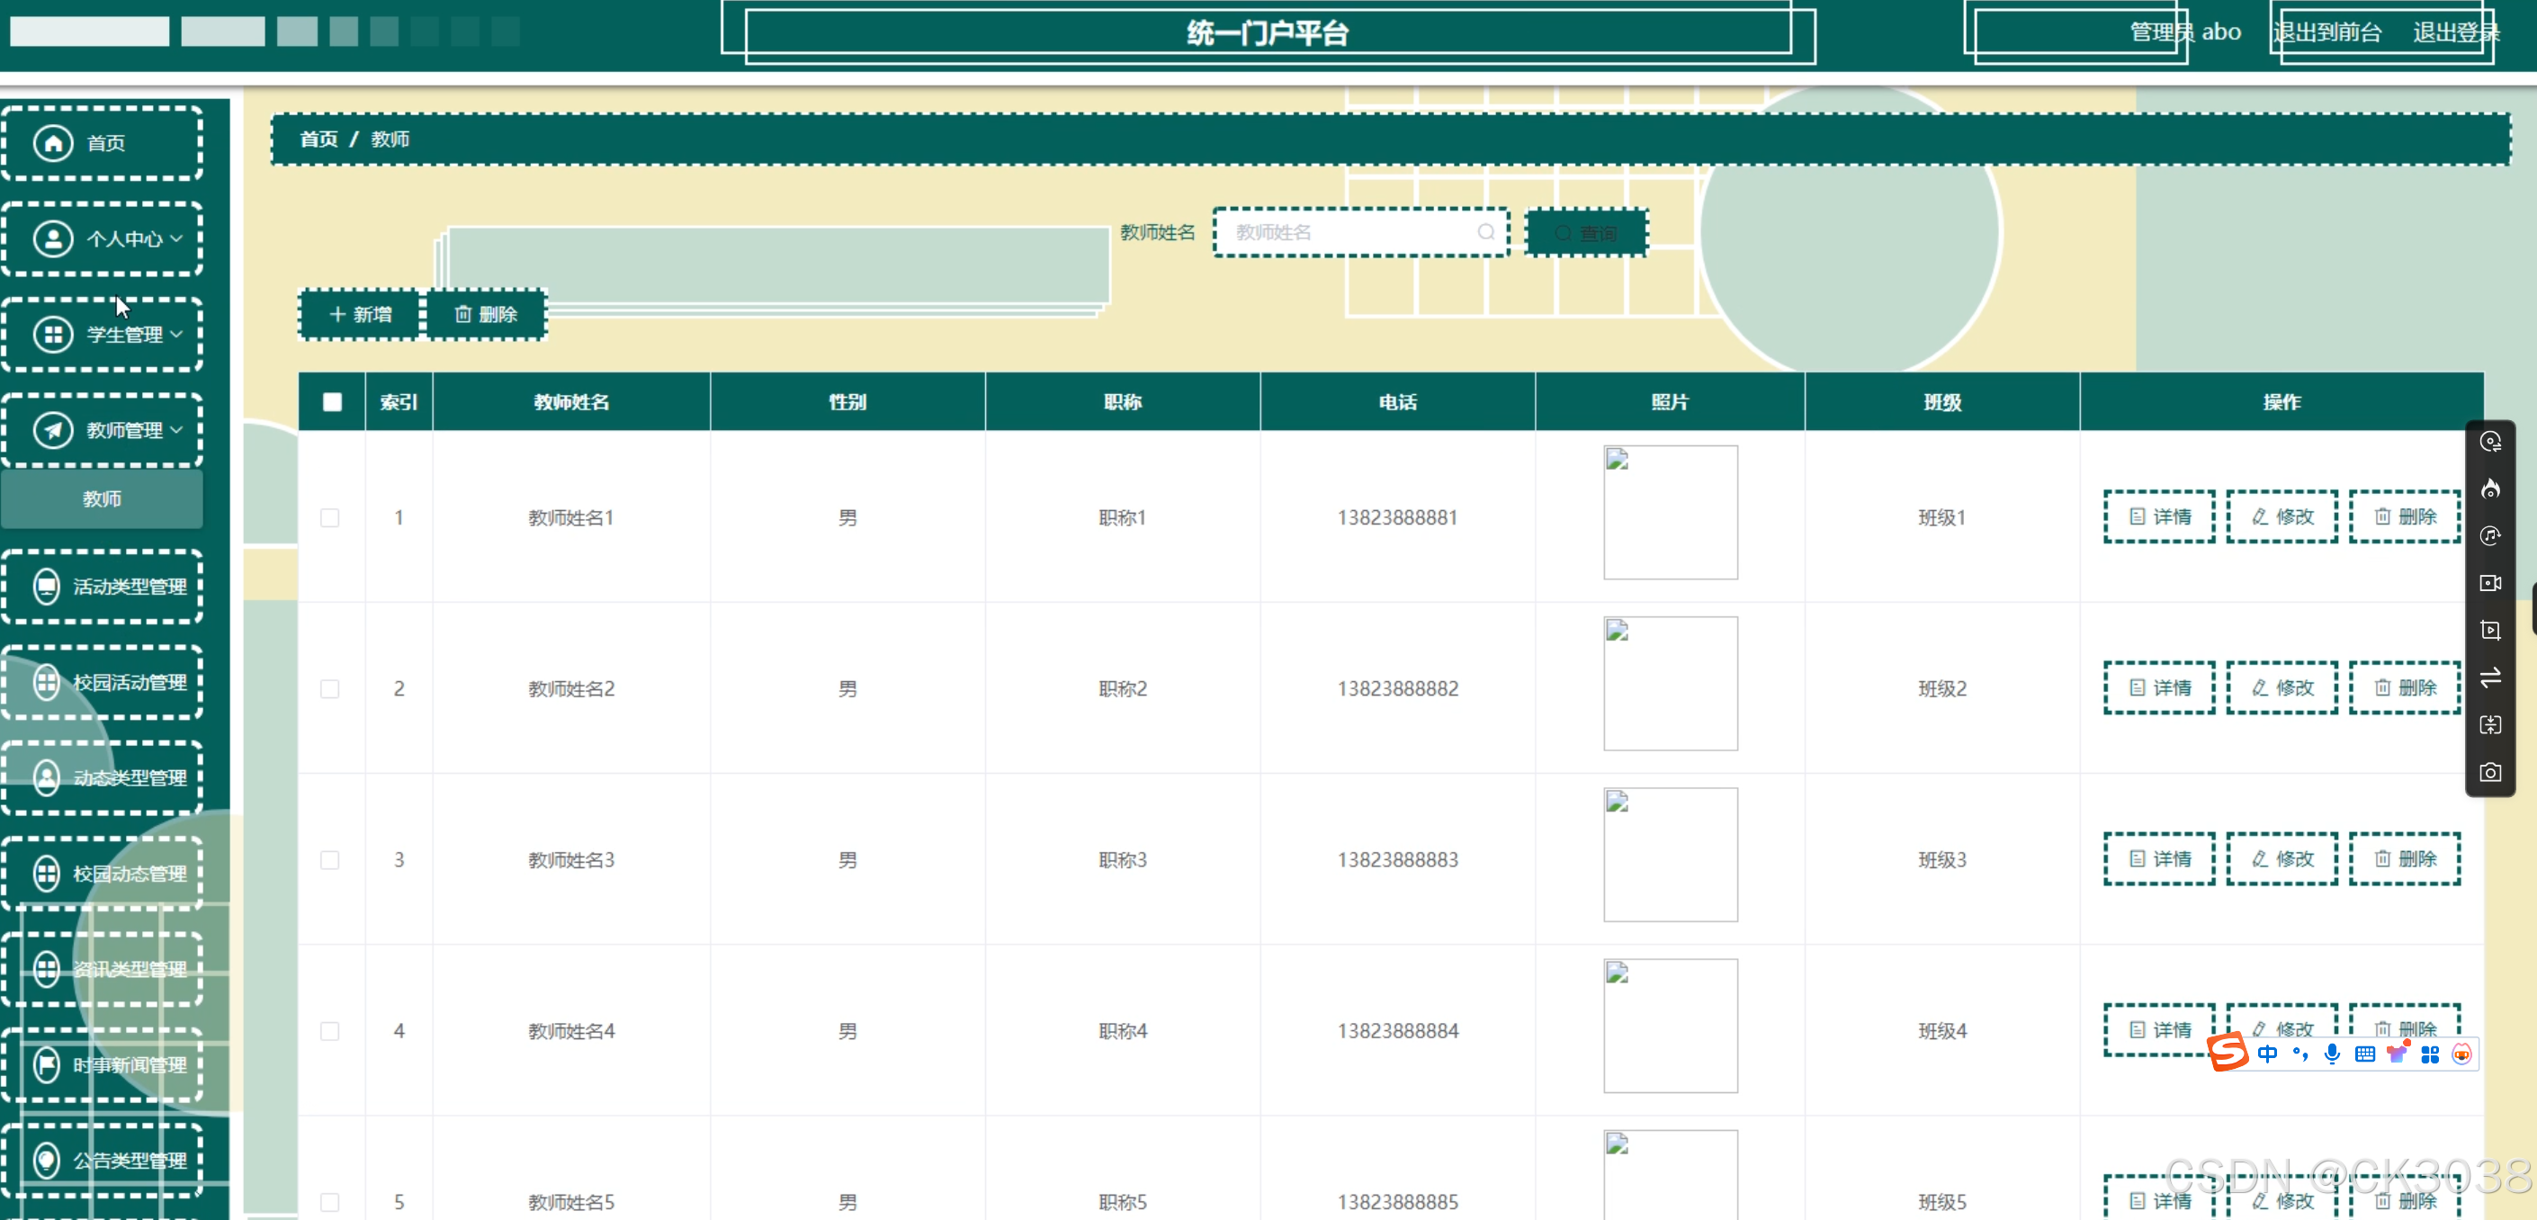Click the flame burn icon in dark toolbar
Viewport: 2537px width, 1220px height.
2489,489
